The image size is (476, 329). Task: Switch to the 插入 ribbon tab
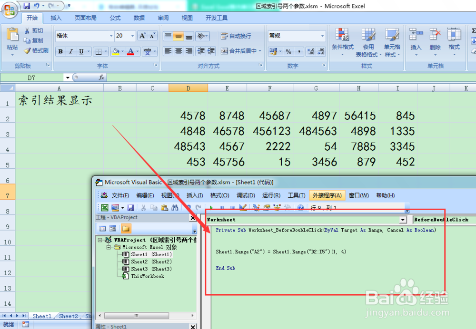click(56, 18)
